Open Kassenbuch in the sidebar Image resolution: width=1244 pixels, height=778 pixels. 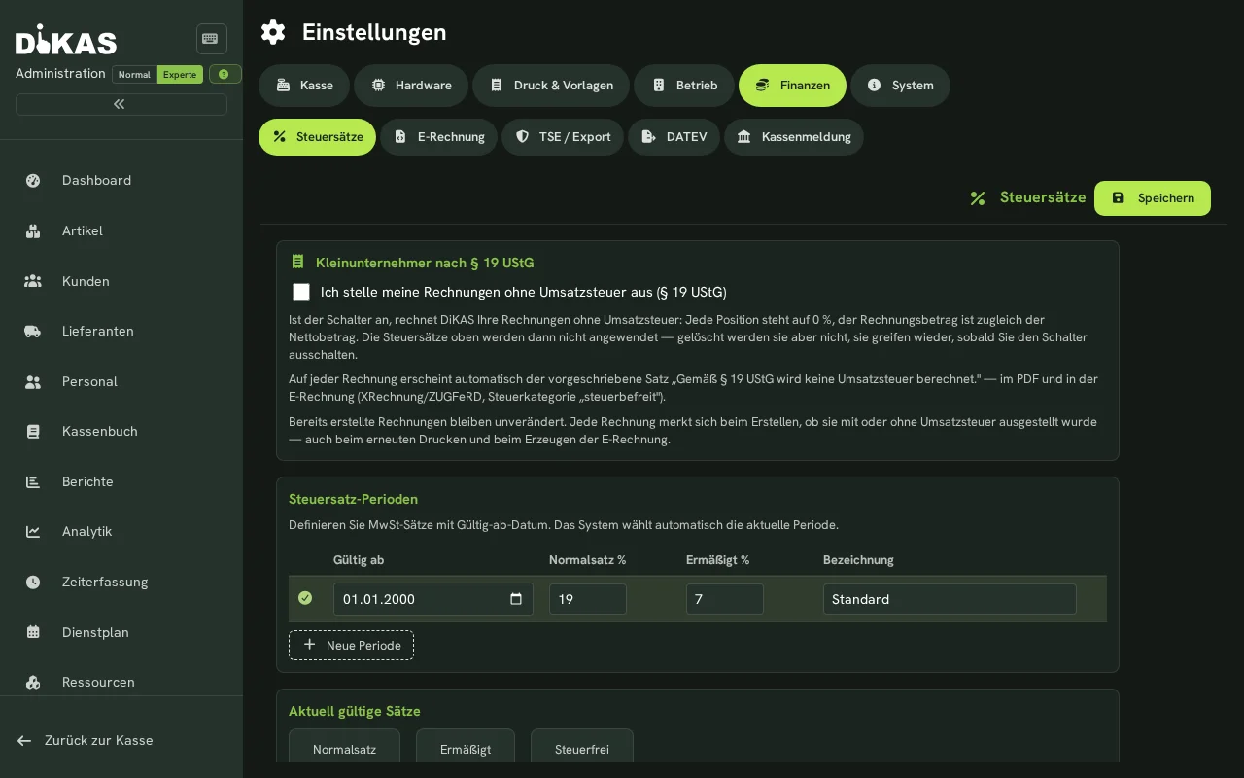tap(121, 431)
